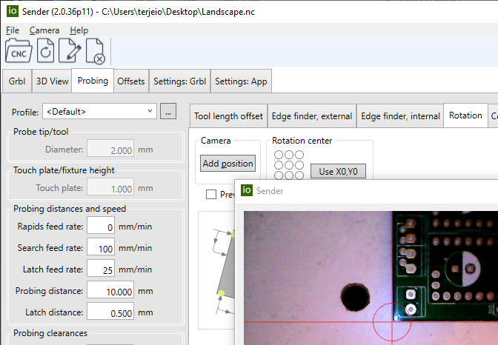Viewport: 498px width, 345px height.
Task: Open the Settings: App tab
Action: 241,81
